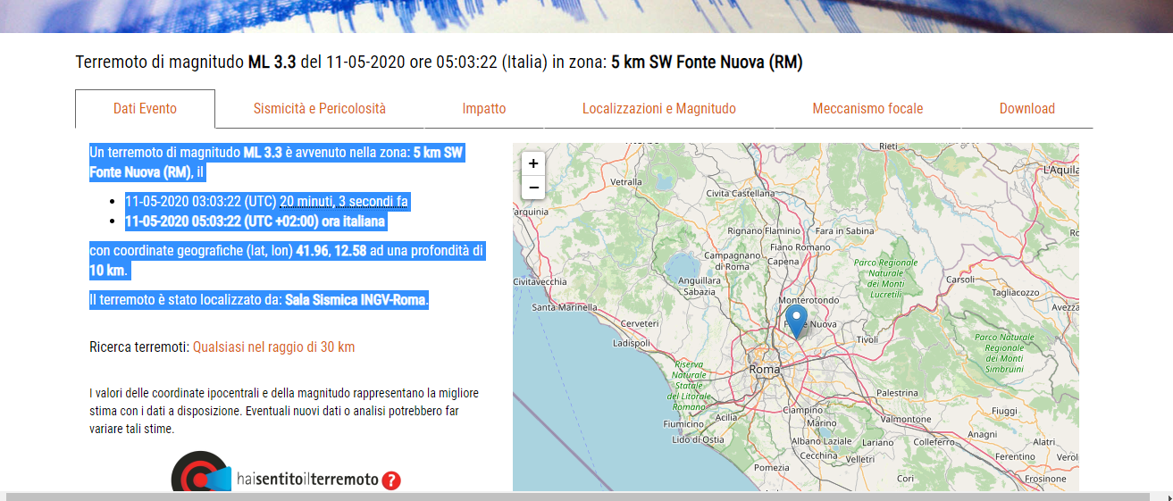Zoom out of the map with minus button
The image size is (1173, 501).
(x=533, y=188)
